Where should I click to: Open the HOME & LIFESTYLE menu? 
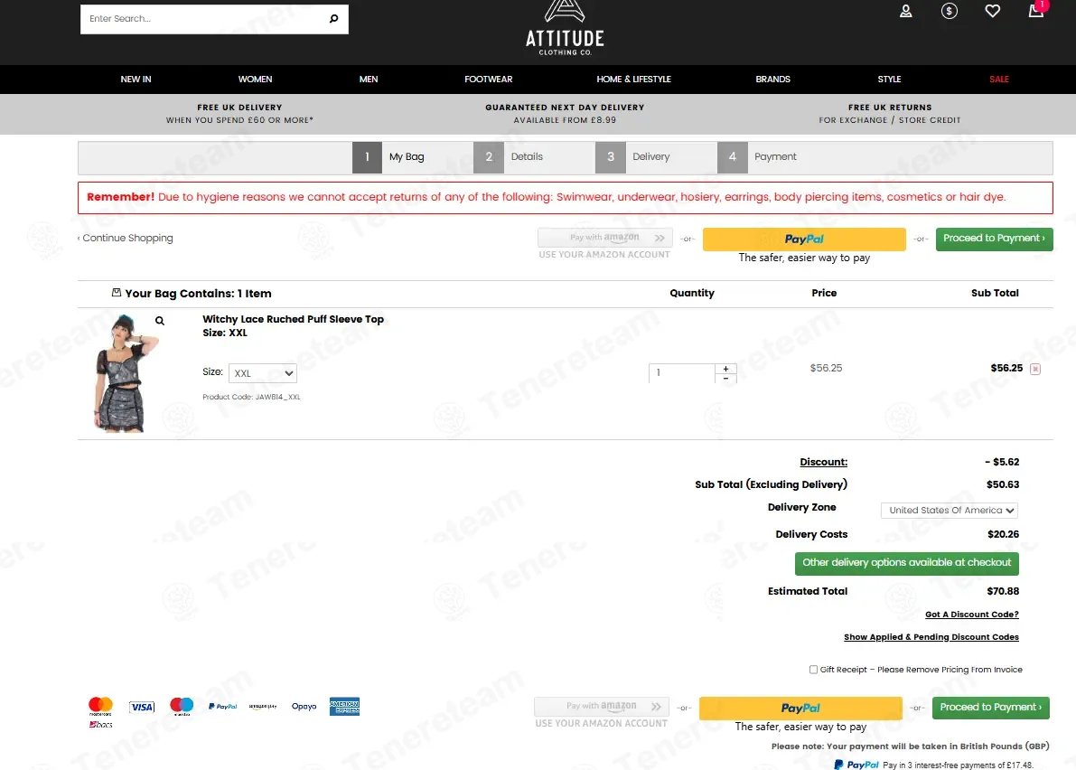pyautogui.click(x=634, y=80)
